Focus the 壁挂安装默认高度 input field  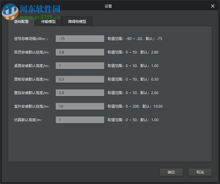pyautogui.click(x=80, y=93)
